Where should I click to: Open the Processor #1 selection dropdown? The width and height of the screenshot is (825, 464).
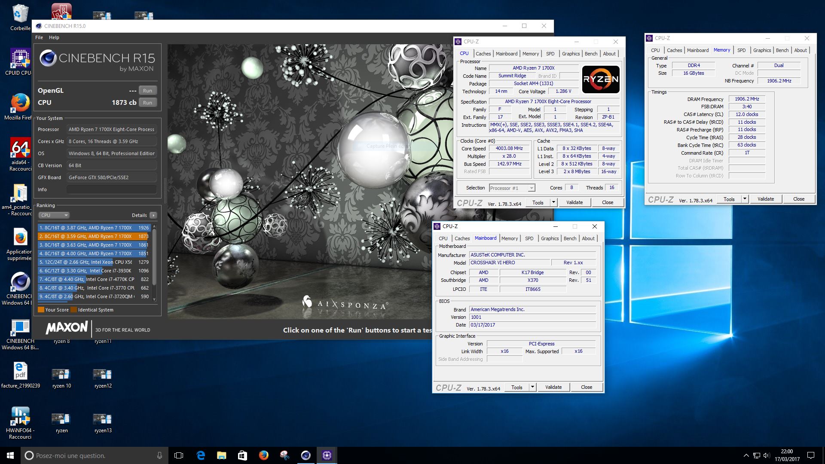[x=512, y=188]
